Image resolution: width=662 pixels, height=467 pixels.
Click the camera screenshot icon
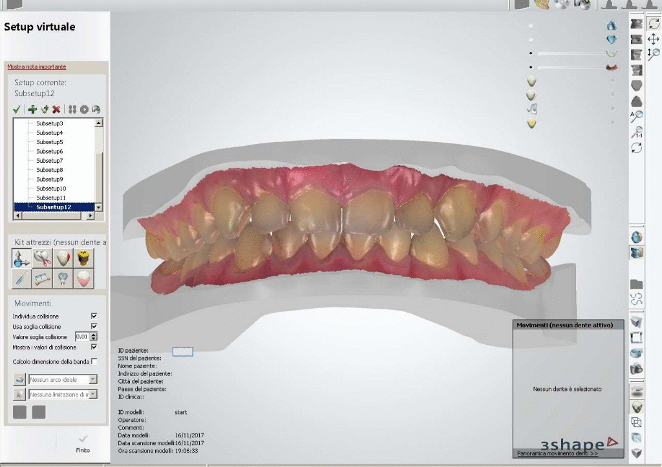[x=637, y=368]
